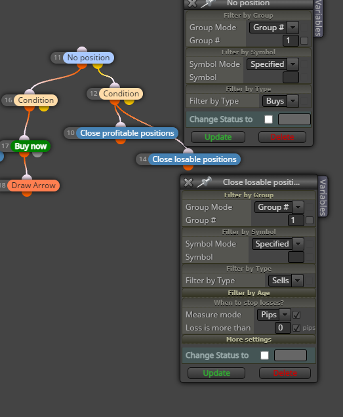Open Variables tab on No position panel
This screenshot has width=343, height=417.
[x=318, y=18]
